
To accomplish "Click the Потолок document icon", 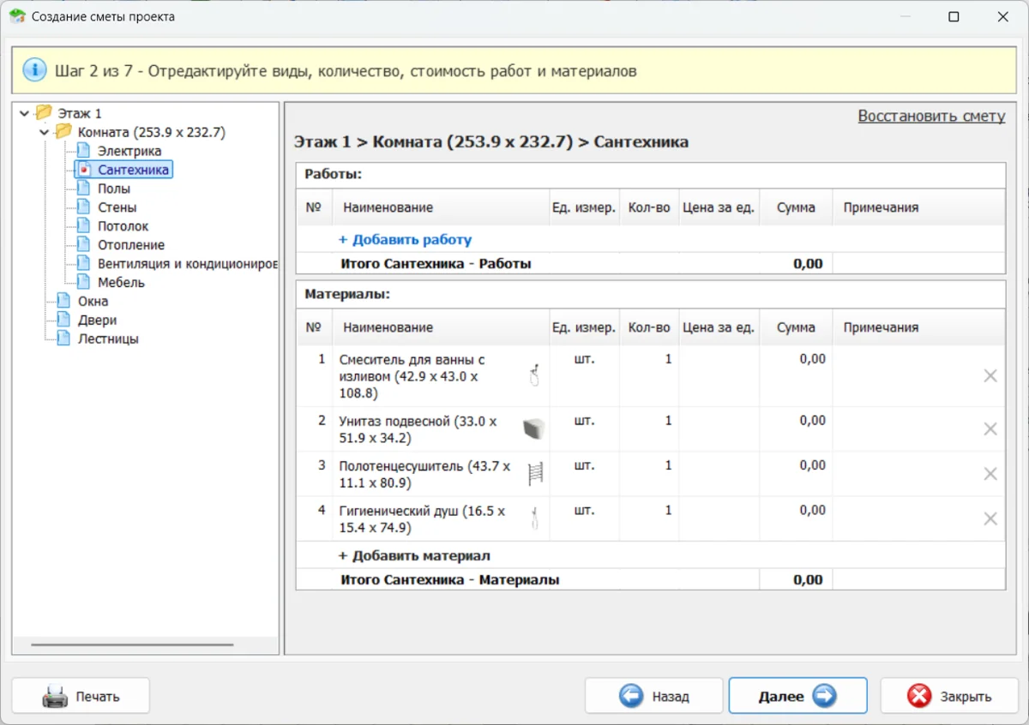I will coord(83,226).
